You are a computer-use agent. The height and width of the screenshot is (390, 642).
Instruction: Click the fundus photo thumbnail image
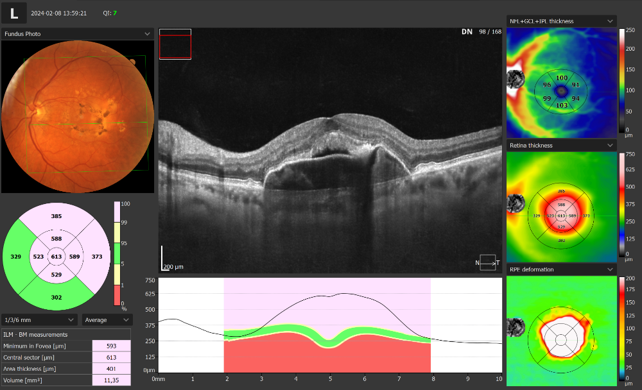coord(77,117)
